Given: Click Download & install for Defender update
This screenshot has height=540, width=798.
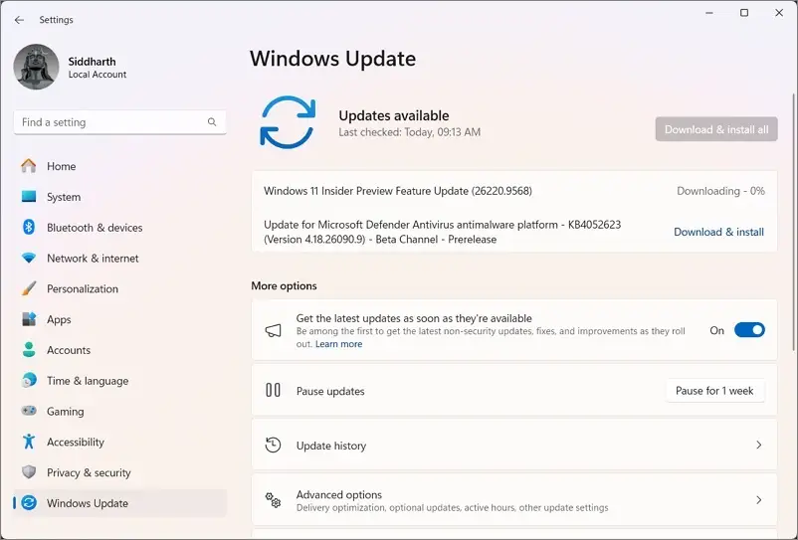Looking at the screenshot, I should coord(718,232).
